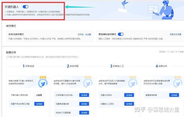Click the 全部完成即可全面掌握会话效果 description
The height and width of the screenshot is (117, 184).
[x=157, y=82]
